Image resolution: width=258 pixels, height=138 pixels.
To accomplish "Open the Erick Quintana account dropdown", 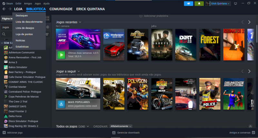I will [x=220, y=4].
